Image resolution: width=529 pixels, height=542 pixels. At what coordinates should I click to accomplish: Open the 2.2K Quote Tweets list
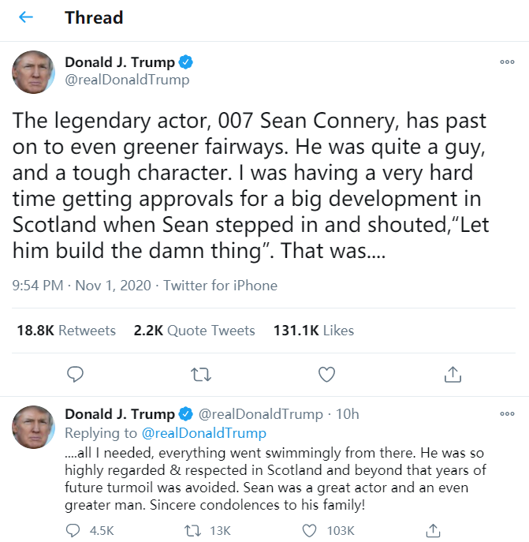194,331
